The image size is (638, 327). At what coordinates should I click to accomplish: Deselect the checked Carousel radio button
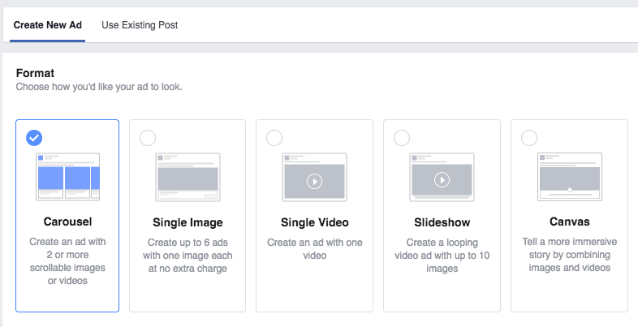pos(34,138)
